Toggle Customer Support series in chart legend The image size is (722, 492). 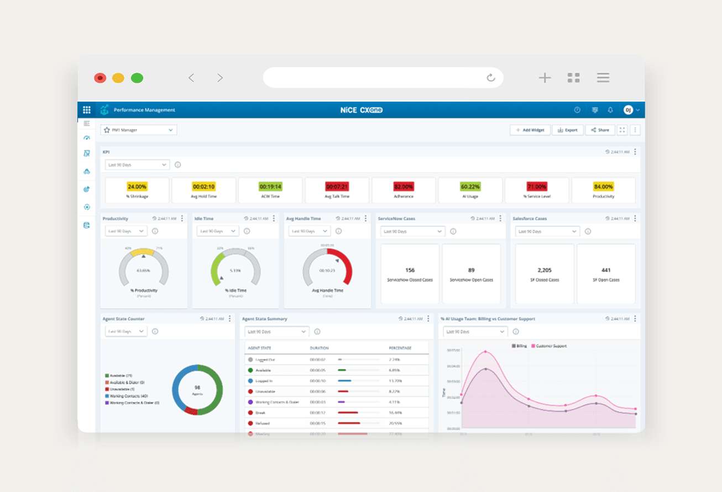(549, 346)
